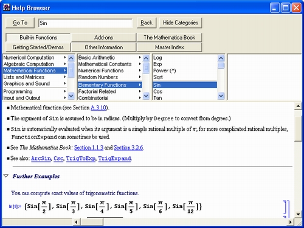Select Random Numbers subcategory

point(110,77)
